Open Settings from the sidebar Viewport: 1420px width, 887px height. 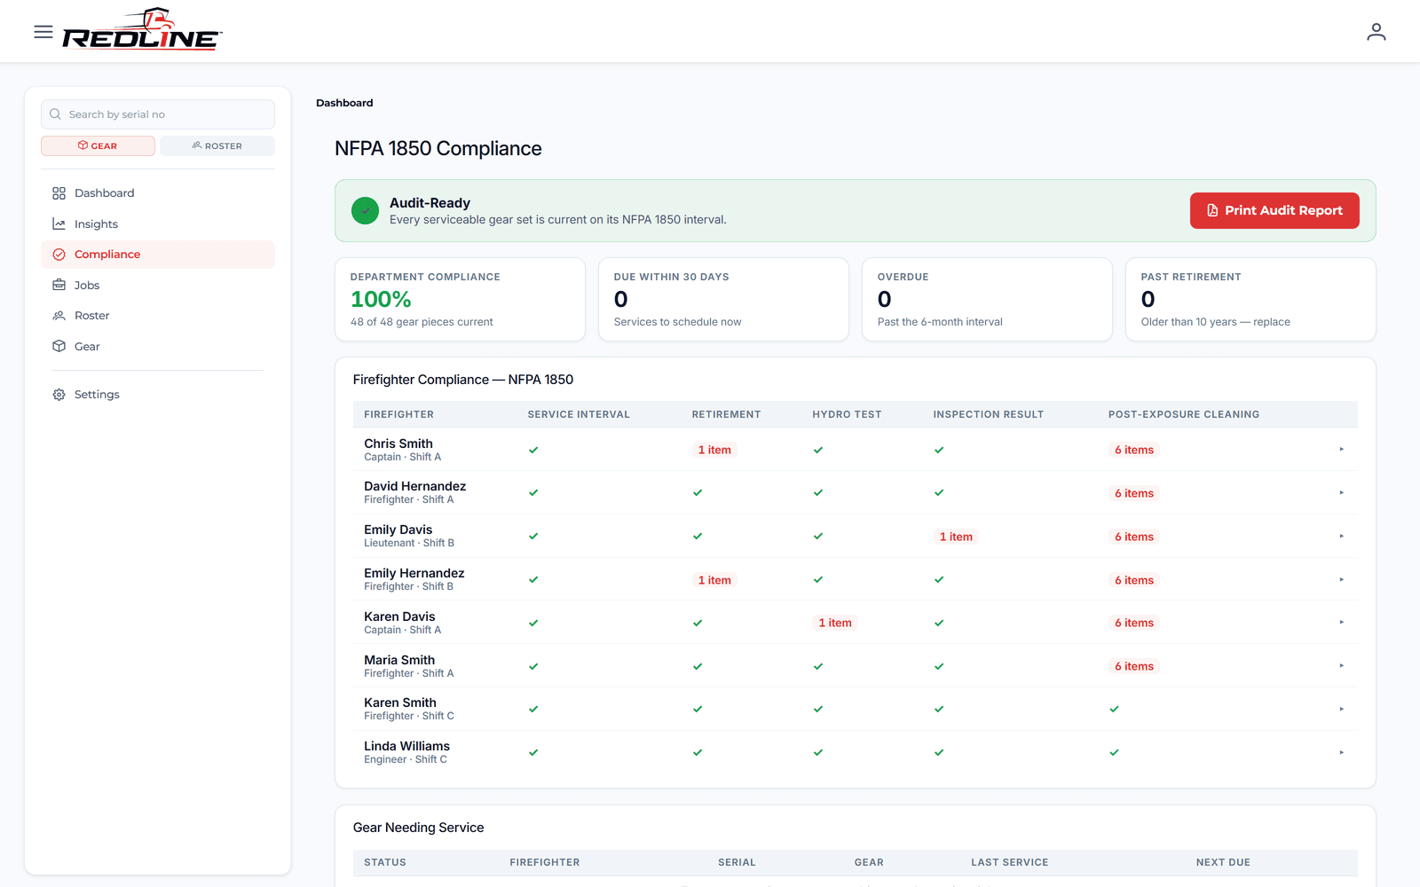click(x=158, y=395)
